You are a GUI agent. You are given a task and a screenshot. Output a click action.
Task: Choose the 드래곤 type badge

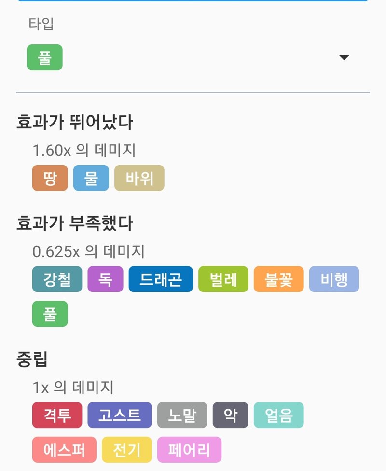pyautogui.click(x=161, y=279)
